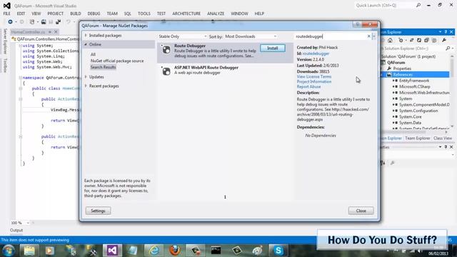Select Search Results in the left pane
The image size is (457, 257).
tap(103, 67)
